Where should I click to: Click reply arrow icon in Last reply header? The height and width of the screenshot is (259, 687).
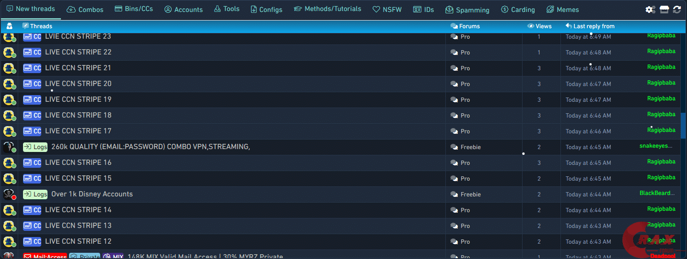pyautogui.click(x=569, y=26)
